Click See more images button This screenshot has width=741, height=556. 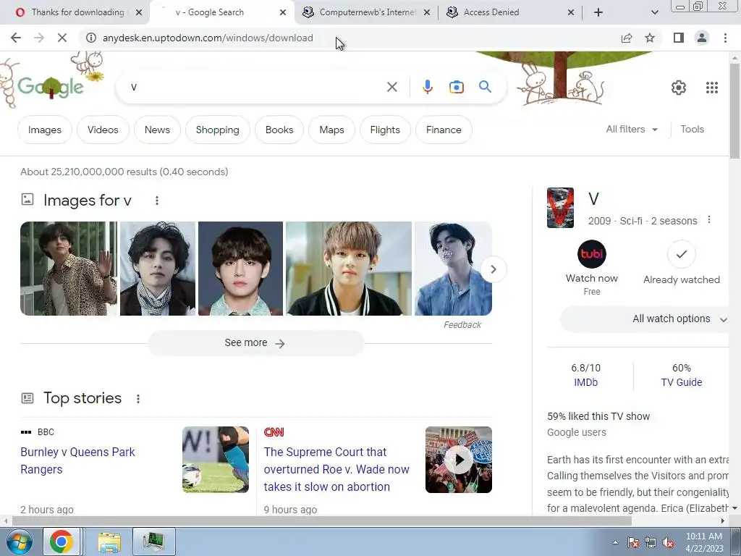(255, 342)
